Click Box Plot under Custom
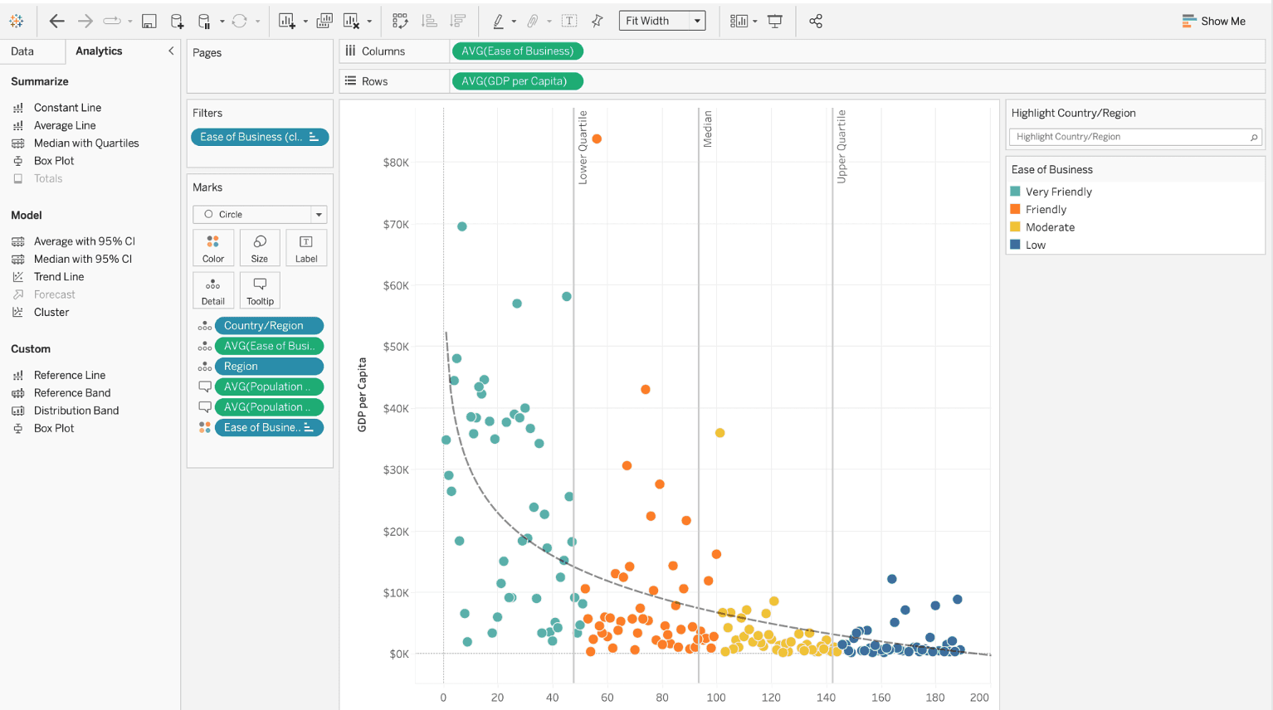 (54, 428)
